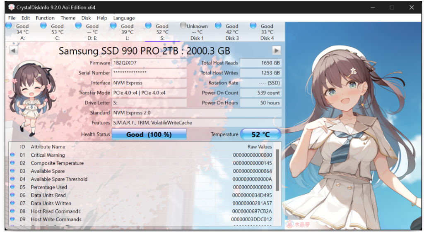
Task: Select drive A: status orb
Action: 9,25
